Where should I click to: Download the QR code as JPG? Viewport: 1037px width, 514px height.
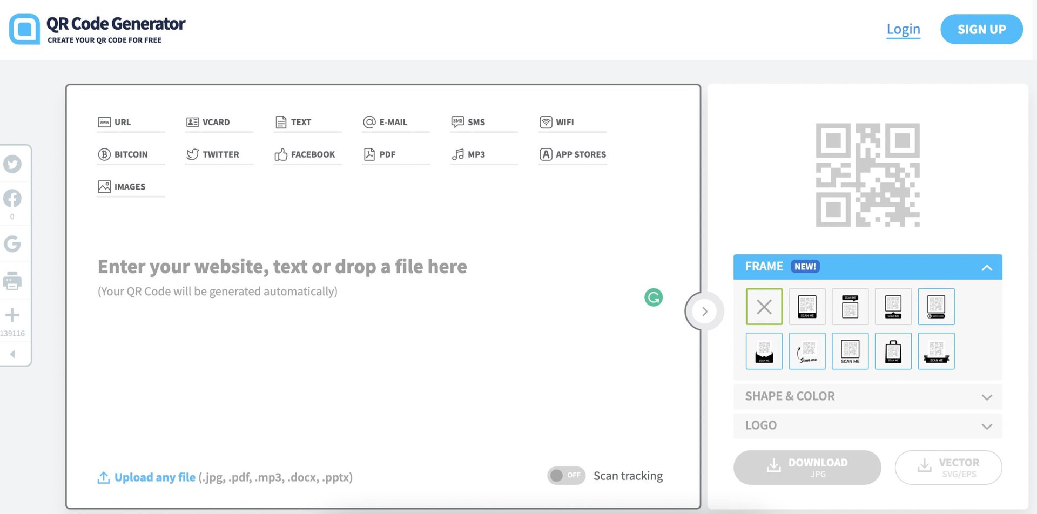807,467
